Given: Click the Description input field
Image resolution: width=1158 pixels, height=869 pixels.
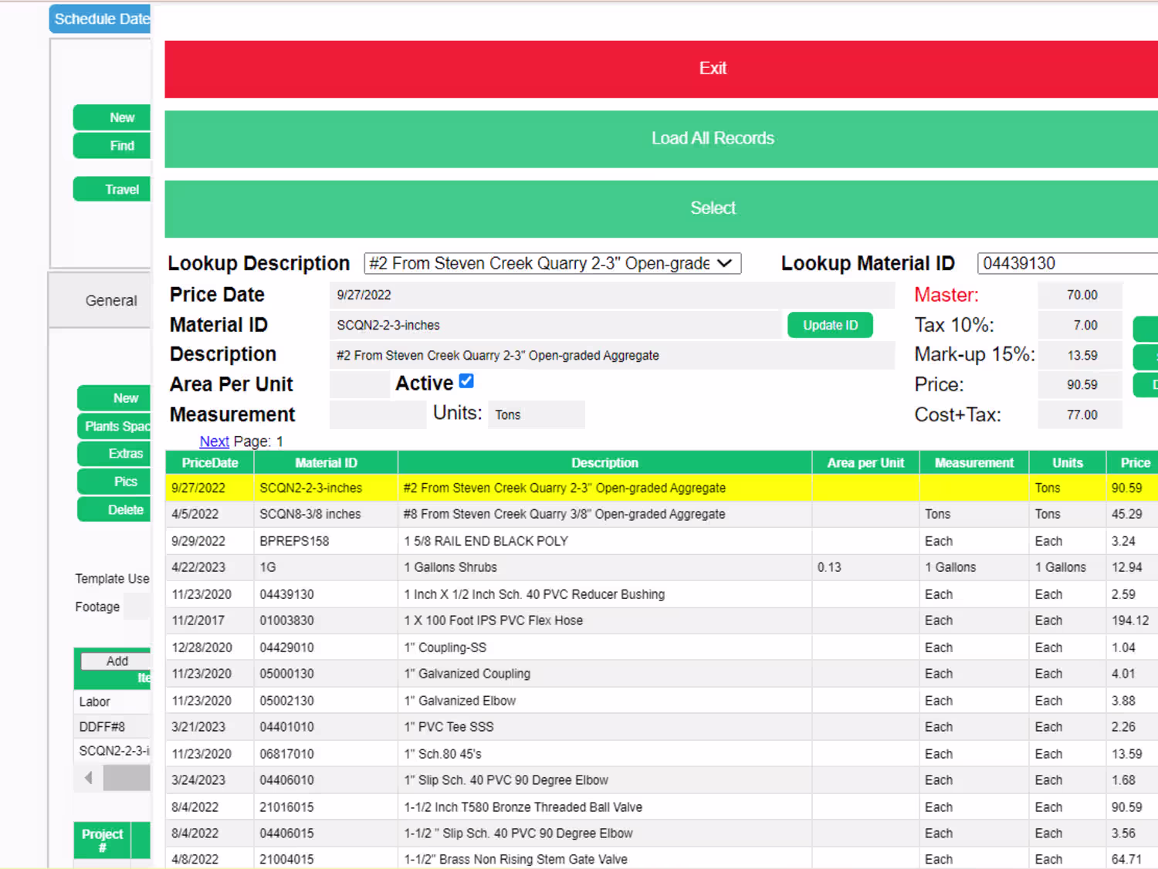Looking at the screenshot, I should coord(612,356).
